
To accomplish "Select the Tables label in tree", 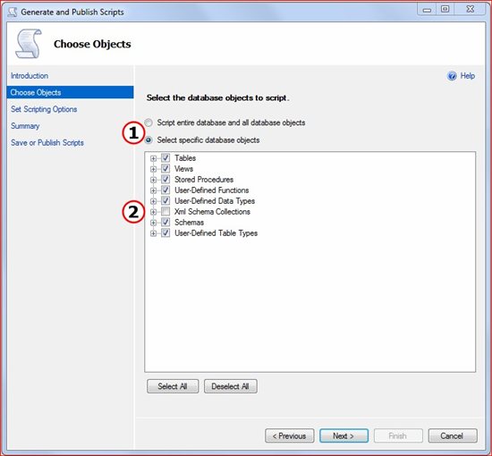I will click(185, 157).
